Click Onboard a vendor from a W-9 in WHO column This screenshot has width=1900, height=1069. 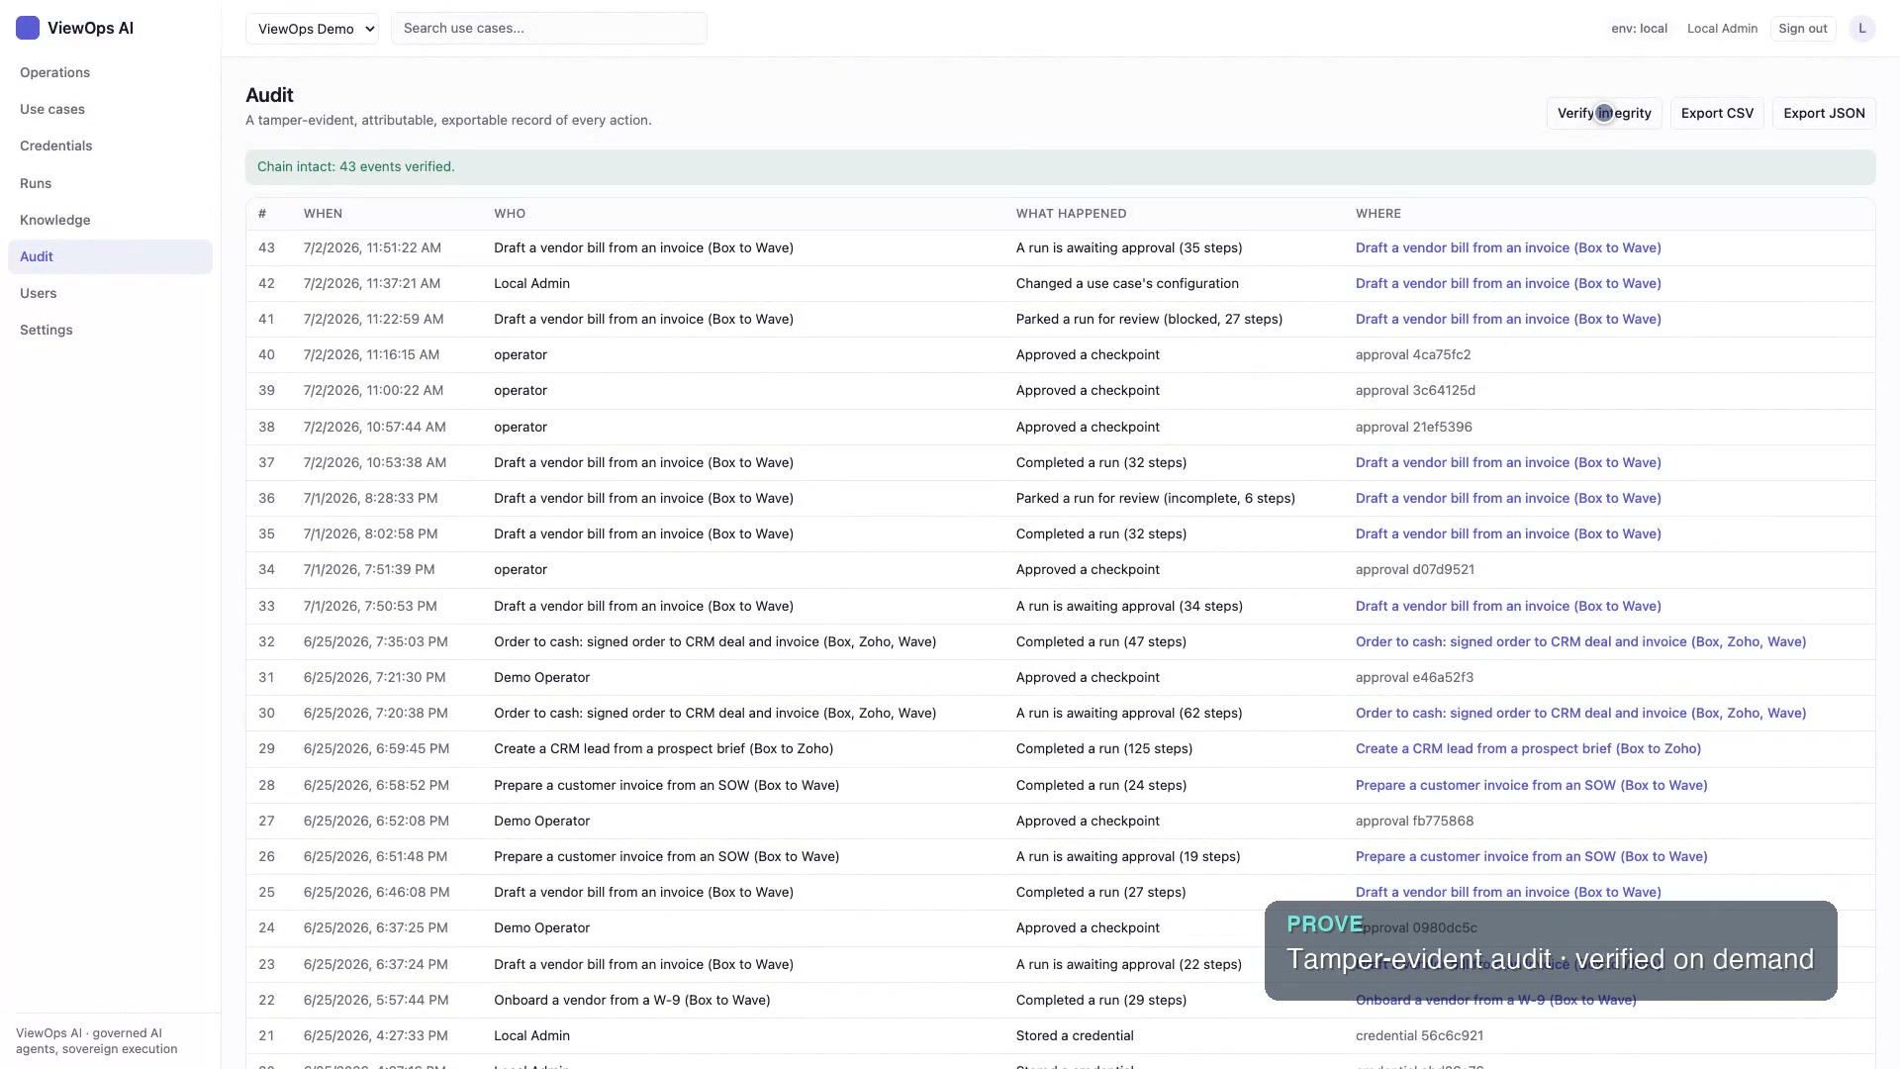(631, 1000)
